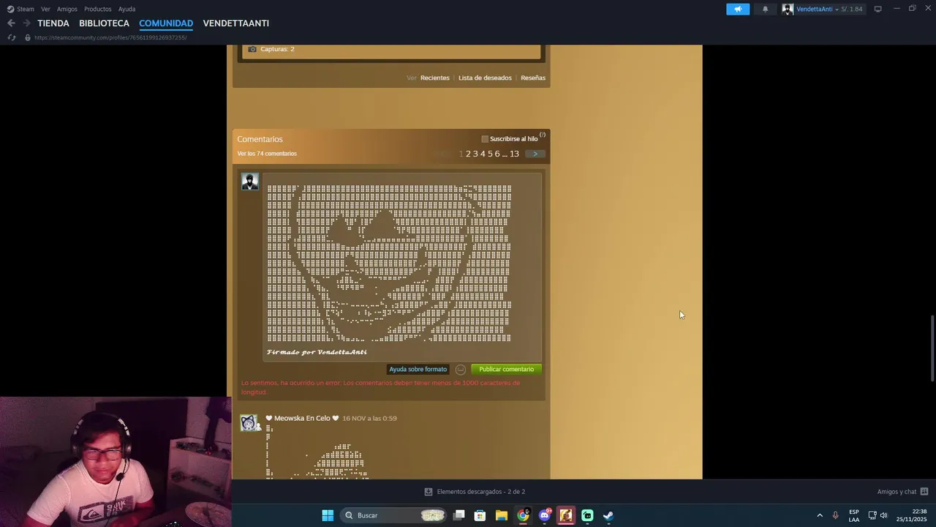Switch to Big Picture mode icon

point(877,9)
